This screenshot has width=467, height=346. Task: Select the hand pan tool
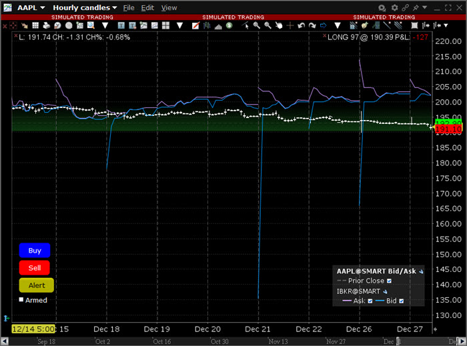coord(279,25)
